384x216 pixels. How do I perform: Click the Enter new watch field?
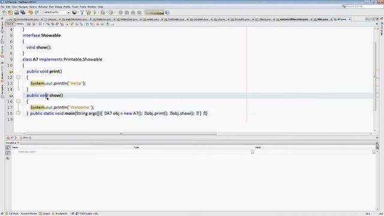click(x=27, y=152)
